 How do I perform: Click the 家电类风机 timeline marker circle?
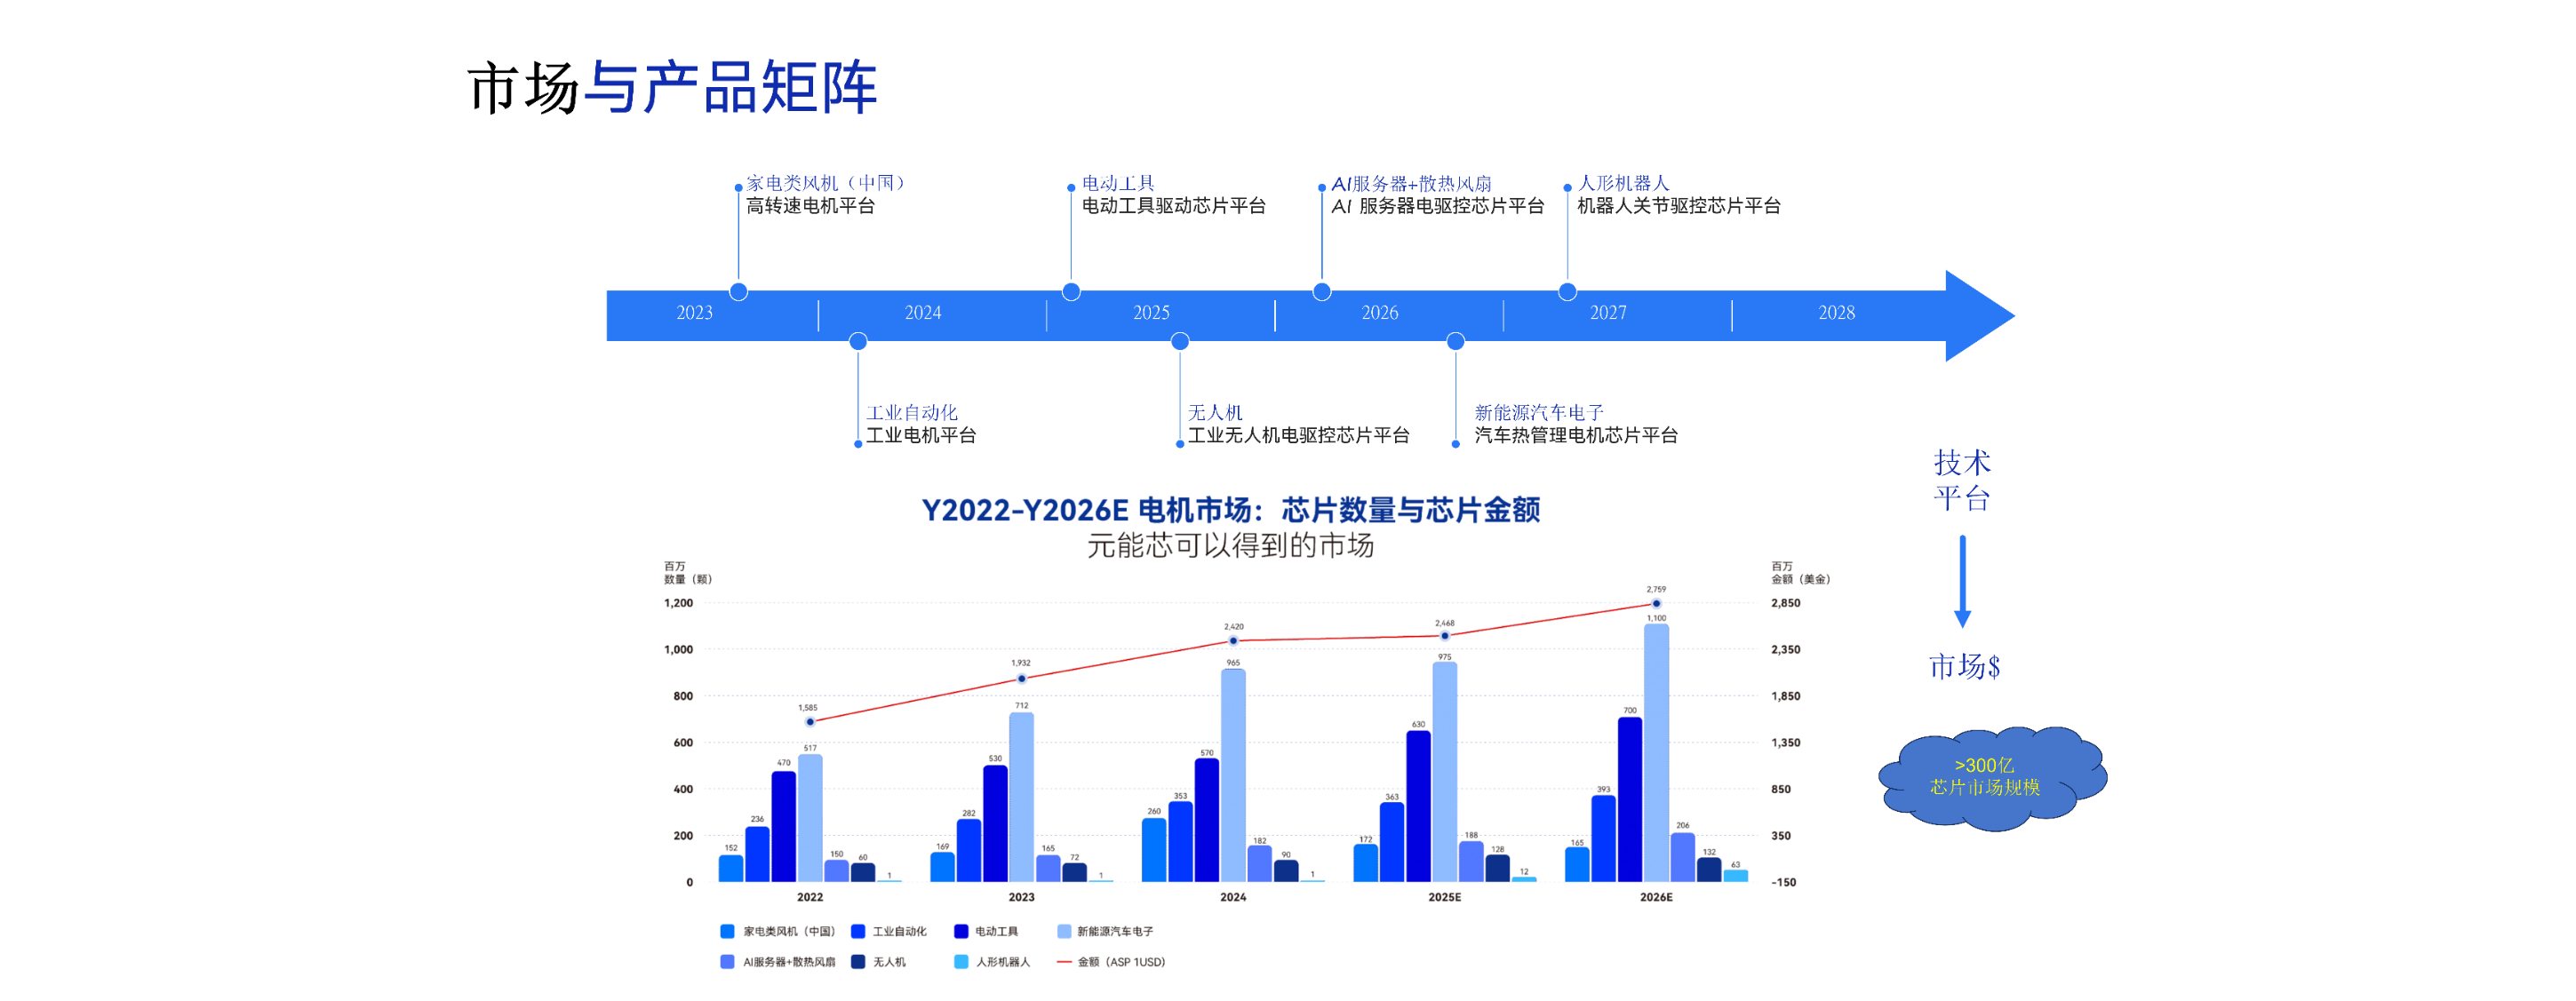(738, 292)
